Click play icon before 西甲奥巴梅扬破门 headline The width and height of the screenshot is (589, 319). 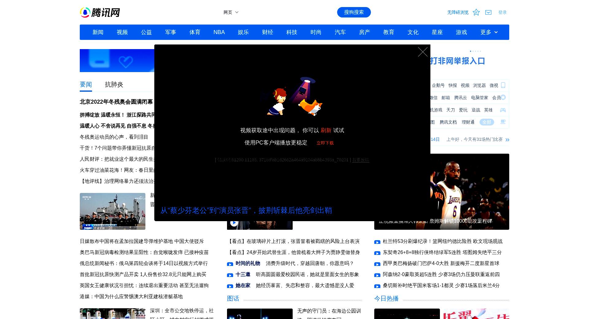(x=377, y=264)
